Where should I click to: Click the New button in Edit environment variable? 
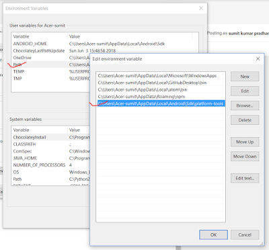pyautogui.click(x=245, y=77)
